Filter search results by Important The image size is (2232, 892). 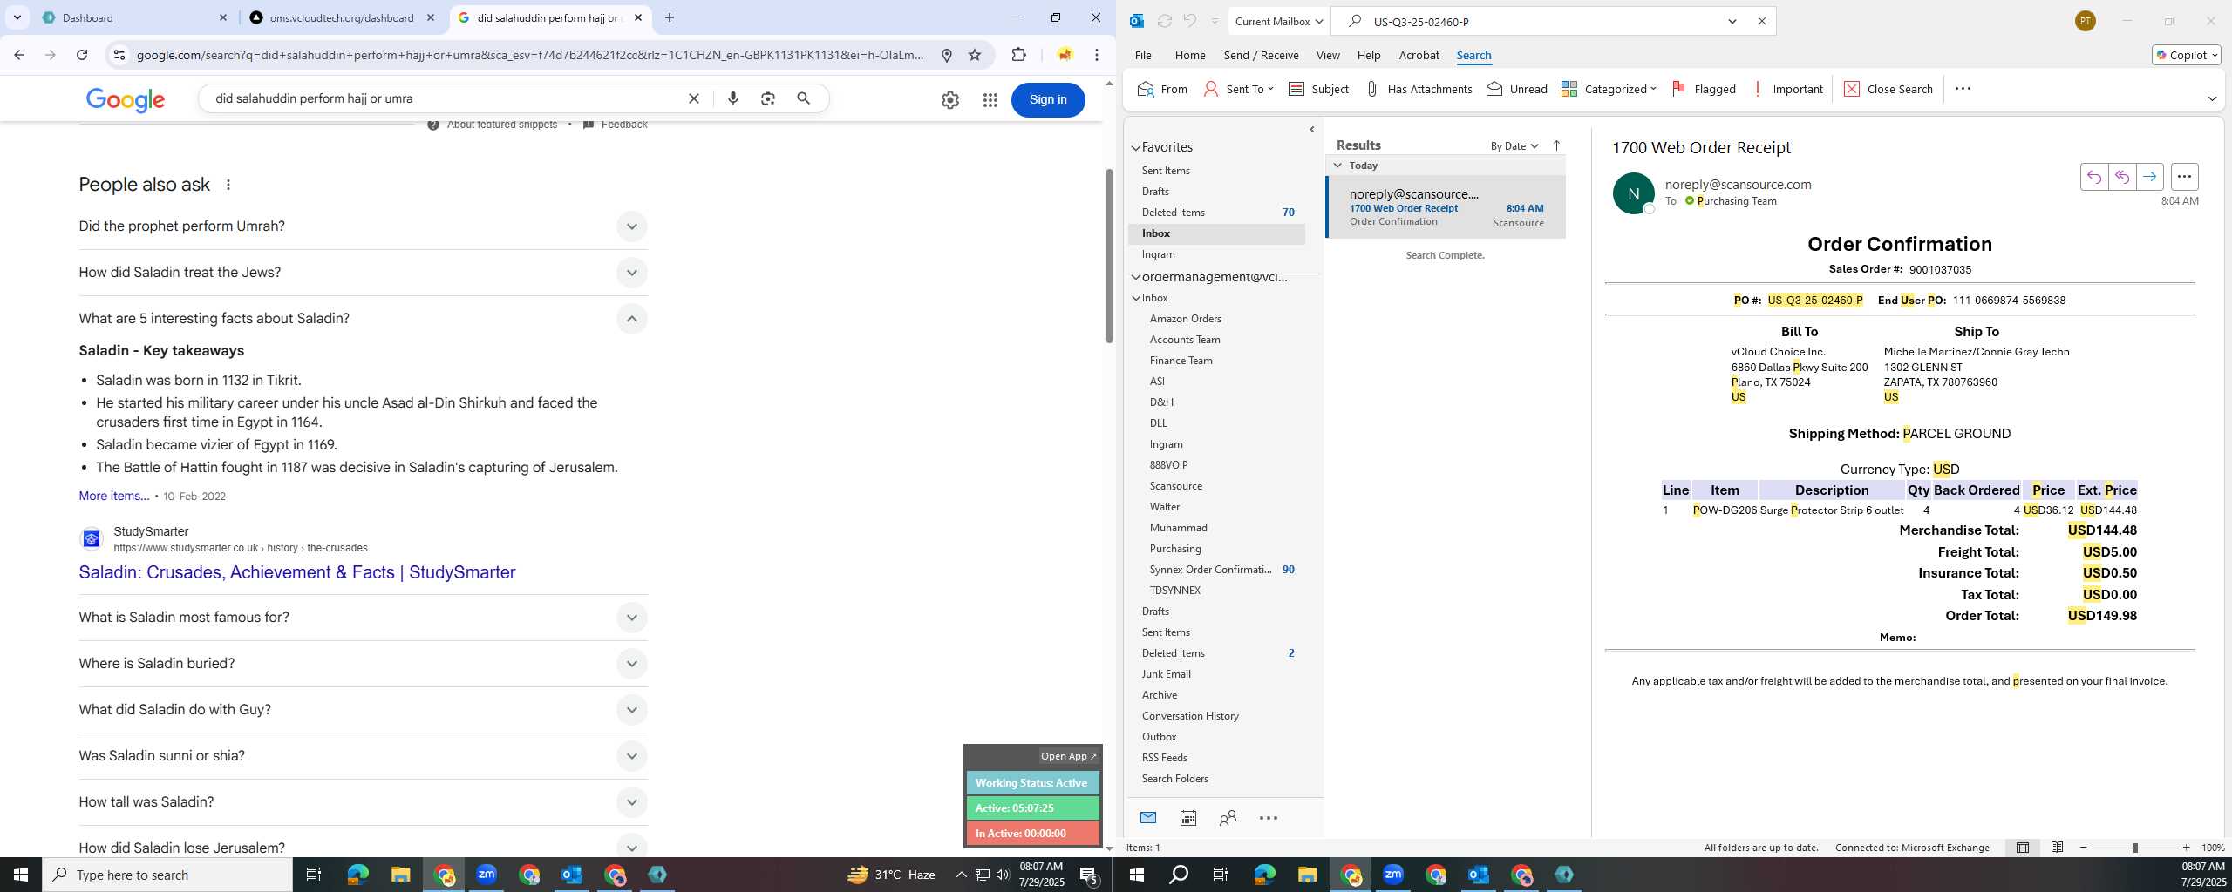(x=1786, y=89)
